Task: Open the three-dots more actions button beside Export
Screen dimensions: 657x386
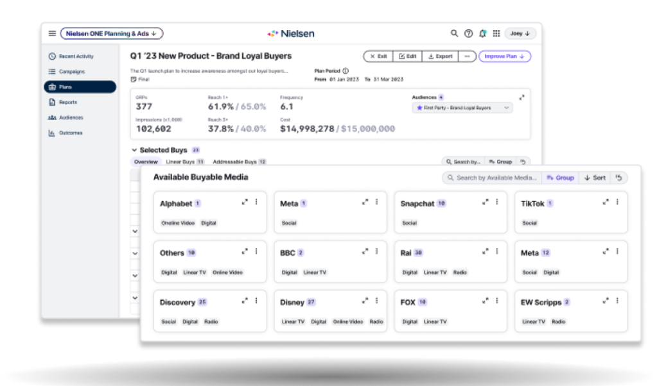Action: [x=467, y=56]
